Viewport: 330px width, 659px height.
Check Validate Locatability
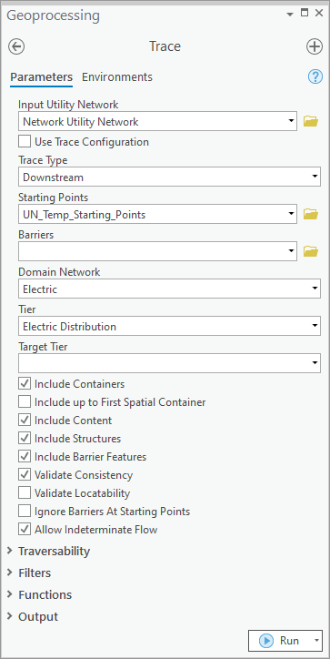pos(25,492)
